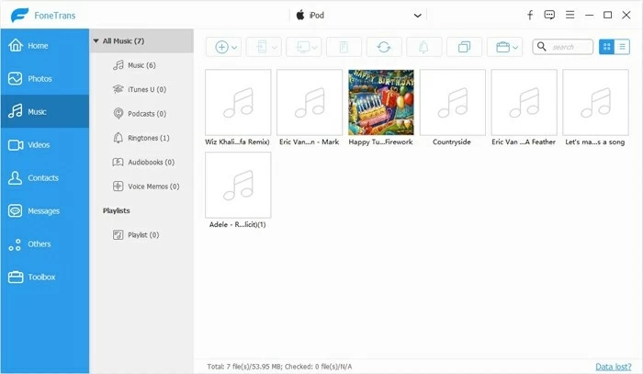Click the Facebook icon
The height and width of the screenshot is (374, 643).
530,16
